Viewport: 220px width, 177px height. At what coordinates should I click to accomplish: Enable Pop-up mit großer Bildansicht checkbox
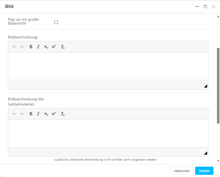click(x=56, y=22)
